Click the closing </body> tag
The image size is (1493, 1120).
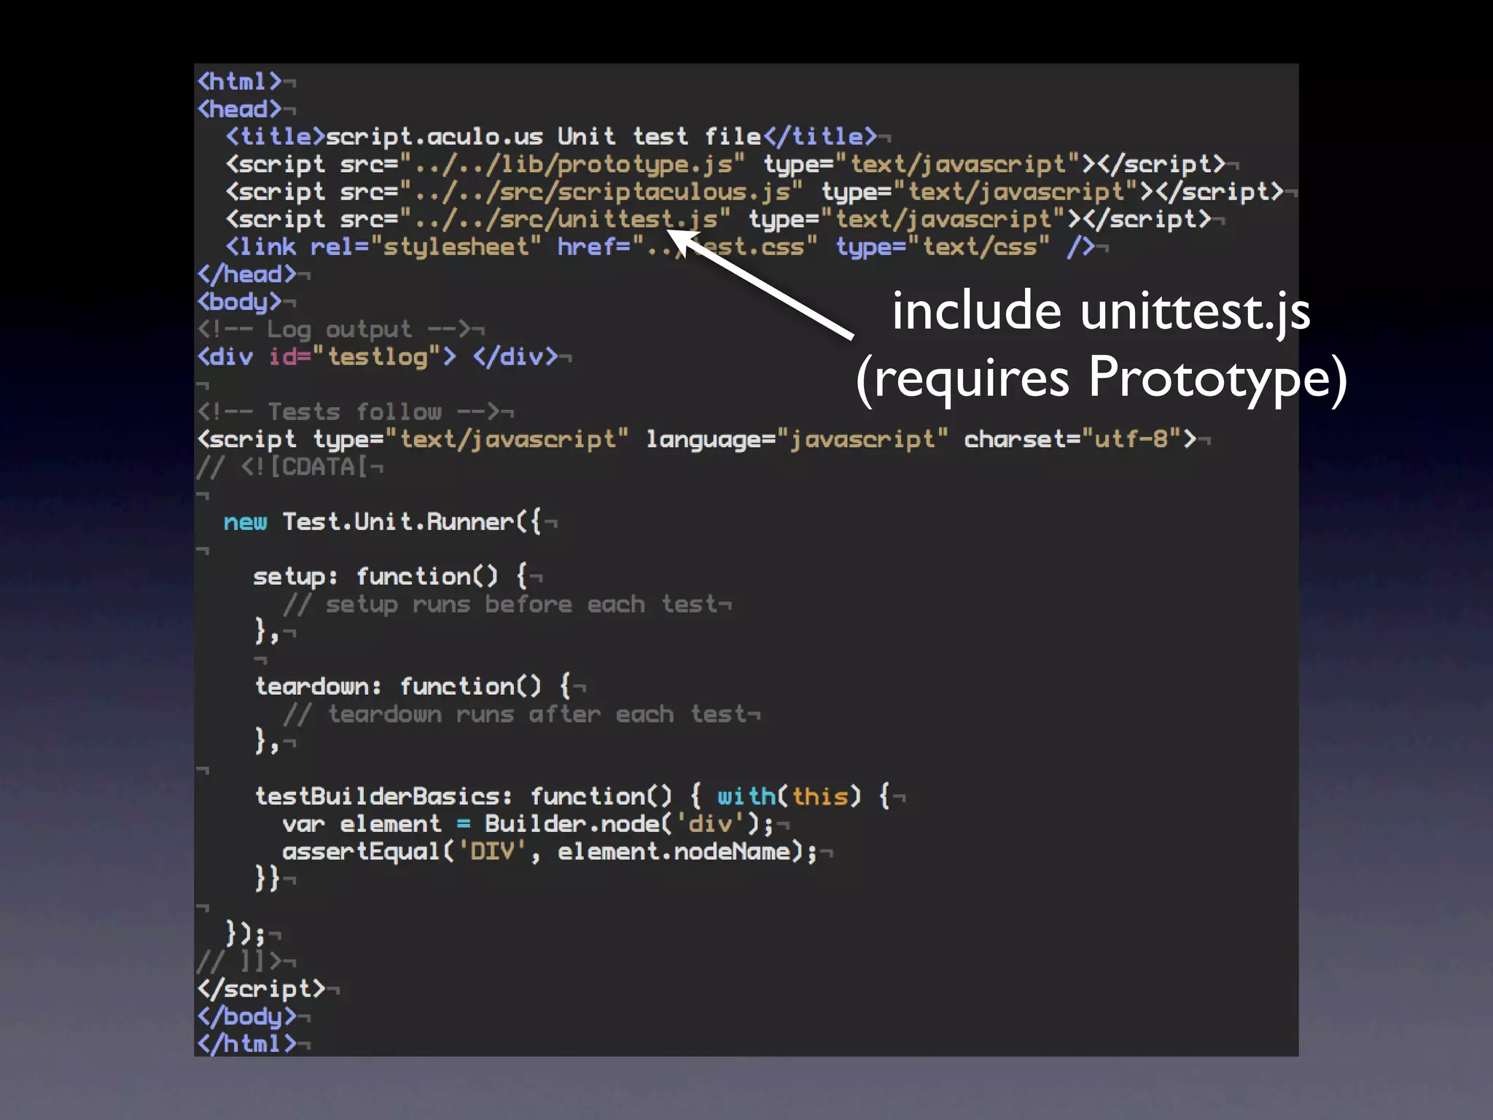coord(246,1016)
